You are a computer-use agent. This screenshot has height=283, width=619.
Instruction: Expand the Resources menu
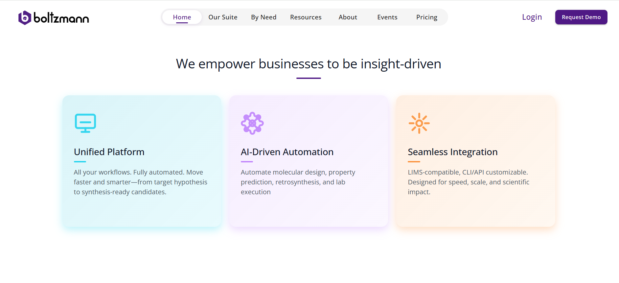(306, 17)
